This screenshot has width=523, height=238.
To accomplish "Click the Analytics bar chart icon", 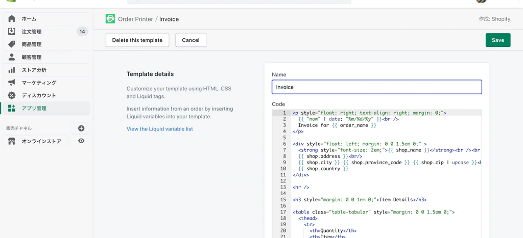I will [x=12, y=70].
